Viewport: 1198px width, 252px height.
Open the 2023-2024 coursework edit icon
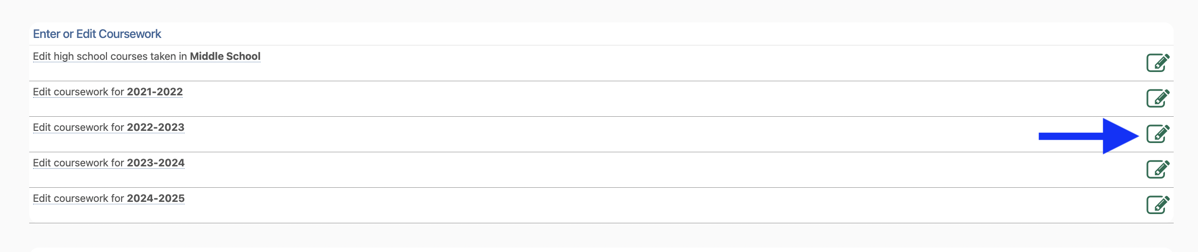[1158, 169]
